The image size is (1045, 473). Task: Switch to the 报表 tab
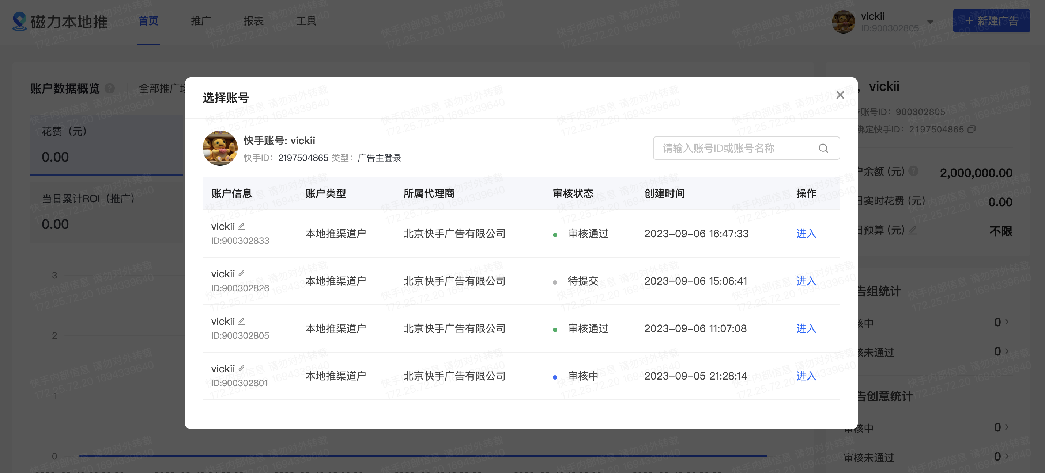[x=253, y=21]
